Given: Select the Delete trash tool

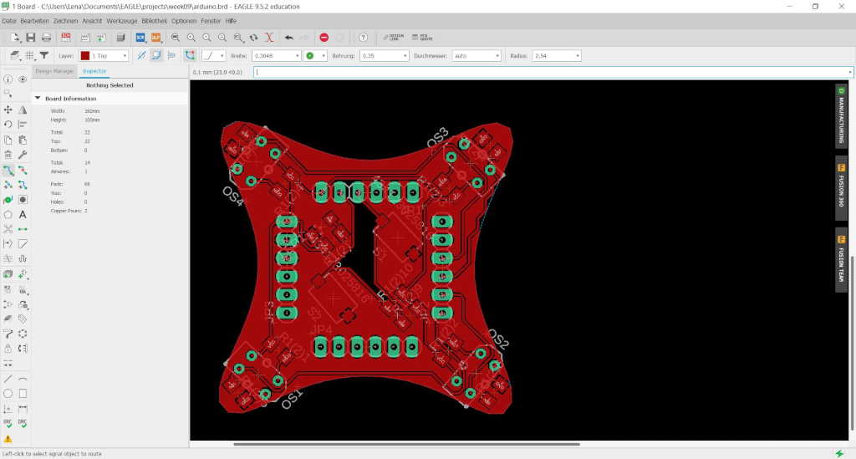Looking at the screenshot, I should coord(8,155).
